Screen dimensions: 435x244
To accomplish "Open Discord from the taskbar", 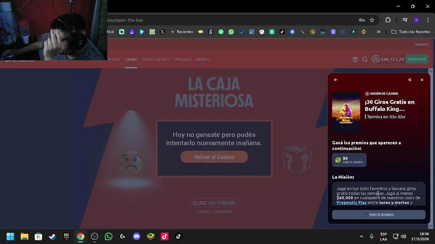I will coord(137,236).
